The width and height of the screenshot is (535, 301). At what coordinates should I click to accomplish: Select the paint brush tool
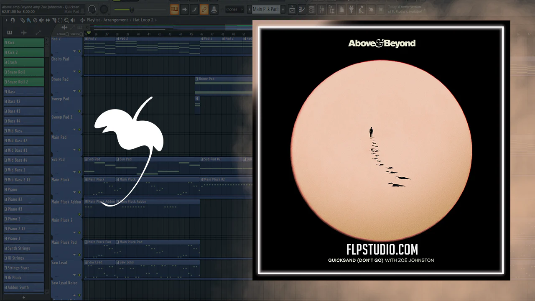(x=28, y=20)
